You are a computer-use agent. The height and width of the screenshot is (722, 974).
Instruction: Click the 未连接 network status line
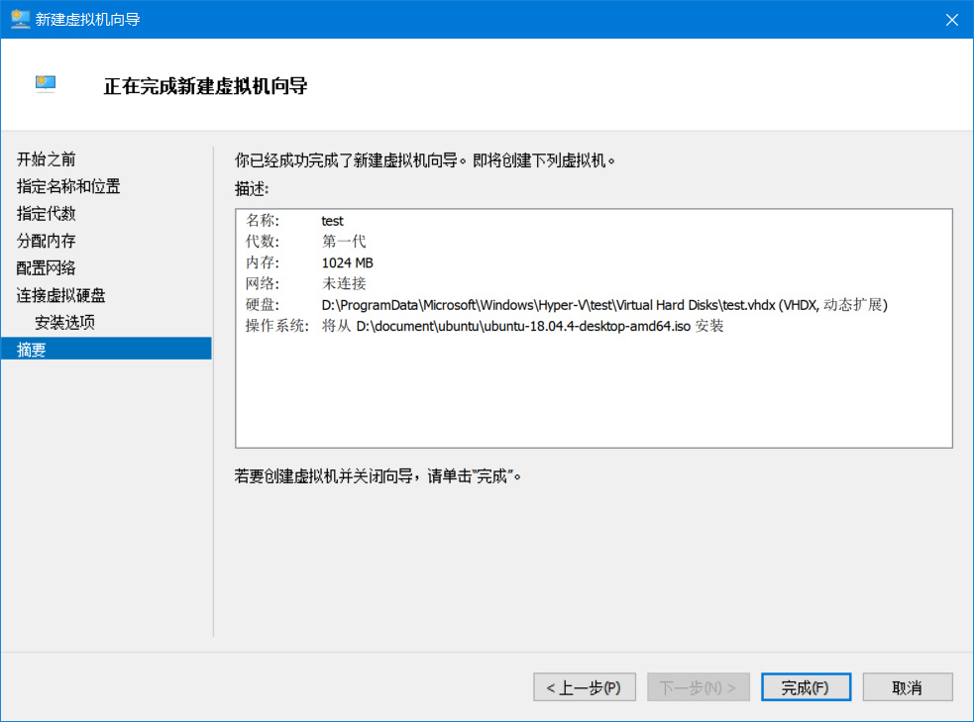coord(344,283)
